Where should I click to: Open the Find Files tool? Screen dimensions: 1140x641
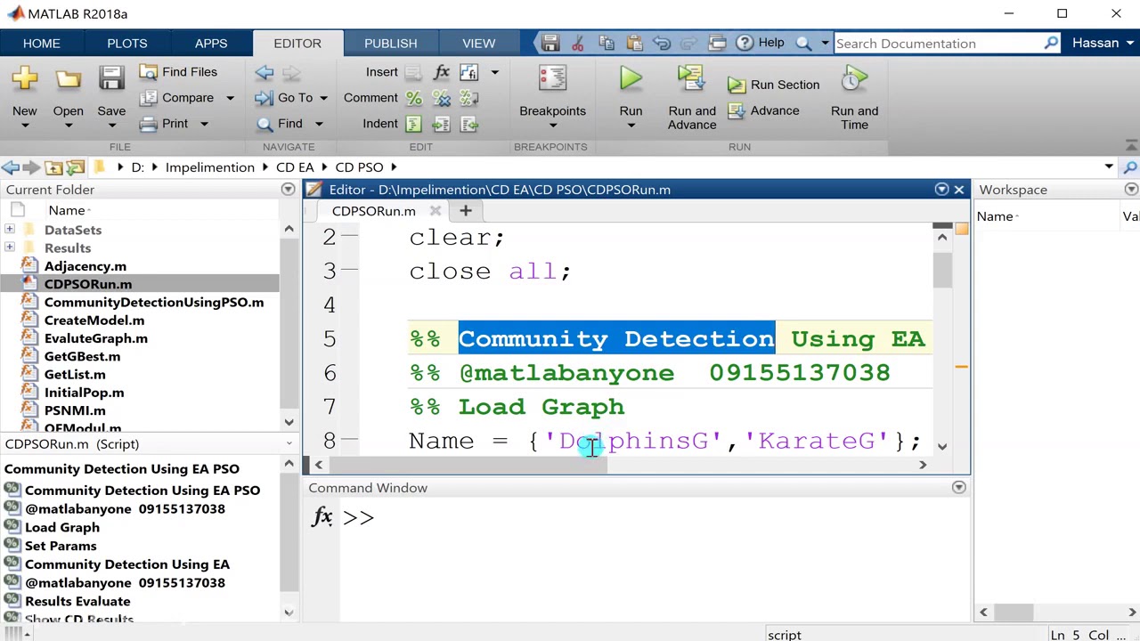(x=178, y=72)
